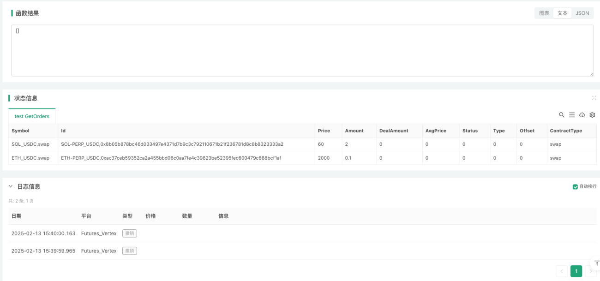600x281 pixels.
Task: Collapse the 日志信息 section chevron
Action: 11,186
